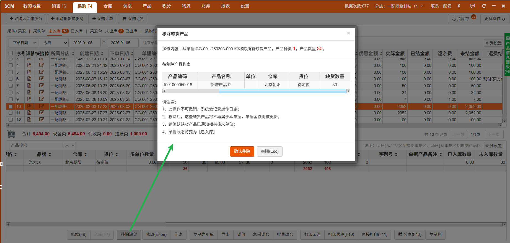This screenshot has width=510, height=243.
Task: Click the shopping cart icon beside 合计
Action: pyautogui.click(x=11, y=134)
